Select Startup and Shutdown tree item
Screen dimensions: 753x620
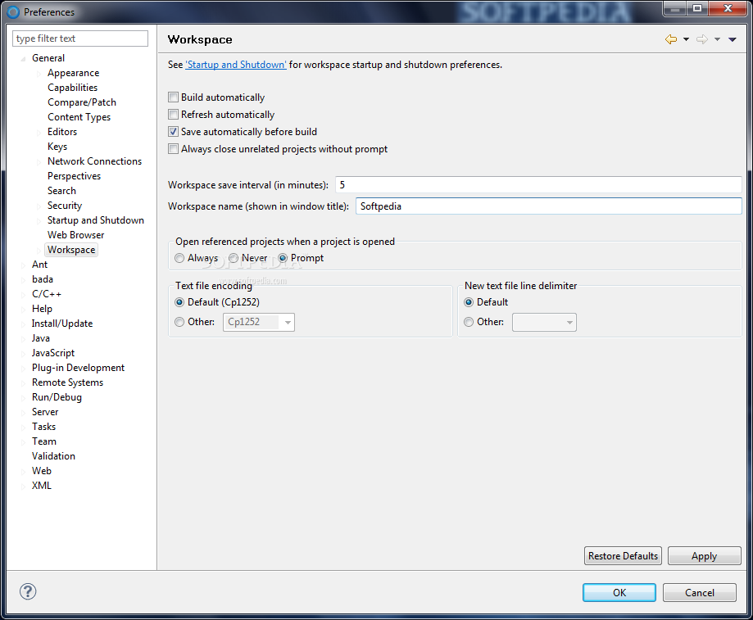tap(96, 220)
